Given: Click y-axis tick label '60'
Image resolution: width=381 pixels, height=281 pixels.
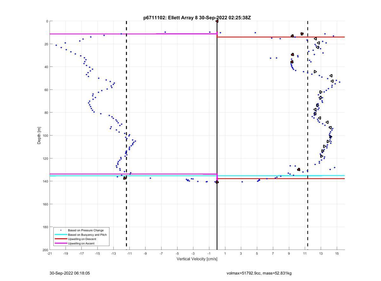Looking at the screenshot, I should 46,90.
